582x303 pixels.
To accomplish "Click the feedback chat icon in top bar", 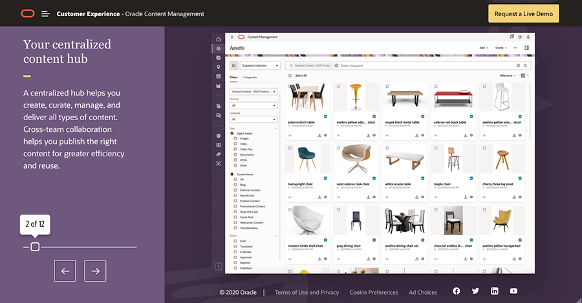I will (512, 37).
